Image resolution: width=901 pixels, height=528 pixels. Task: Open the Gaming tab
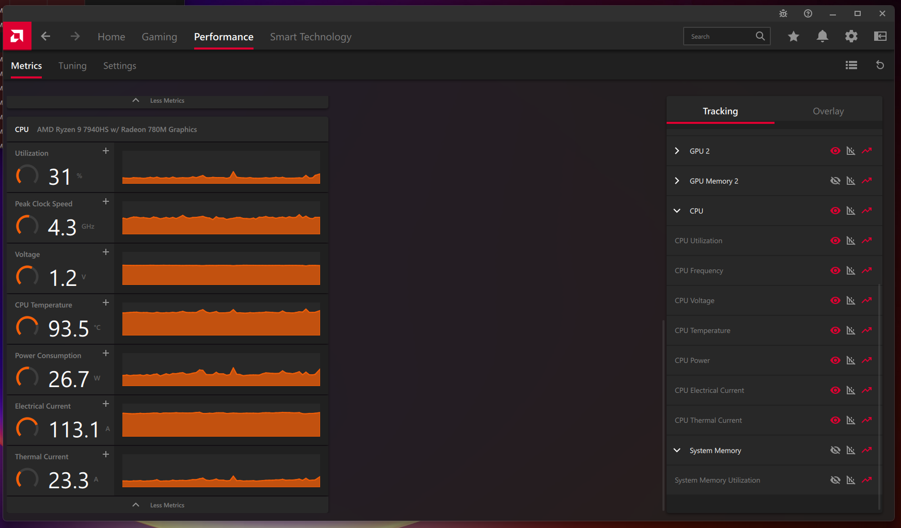160,37
